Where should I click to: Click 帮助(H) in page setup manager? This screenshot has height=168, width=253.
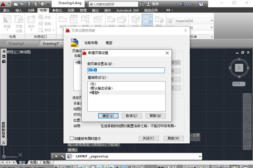(x=174, y=138)
